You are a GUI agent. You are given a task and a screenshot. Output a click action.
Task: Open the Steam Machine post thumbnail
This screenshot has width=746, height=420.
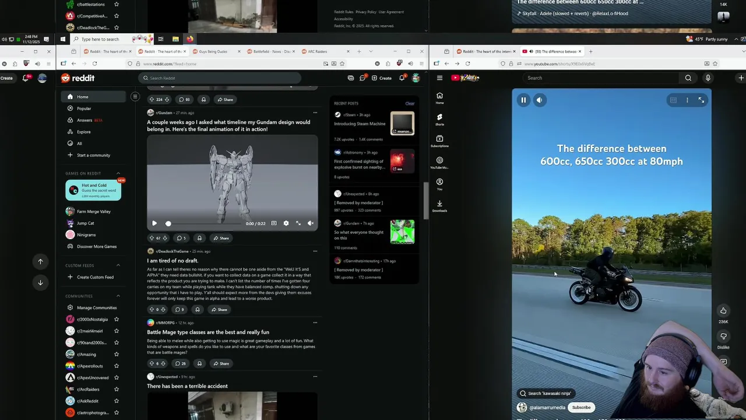pos(402,124)
